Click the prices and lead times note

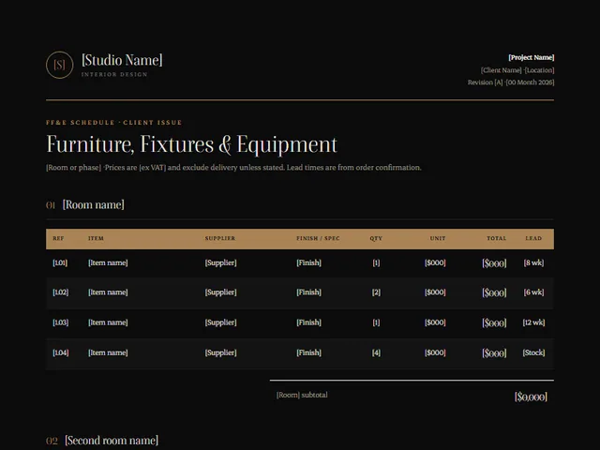[233, 168]
